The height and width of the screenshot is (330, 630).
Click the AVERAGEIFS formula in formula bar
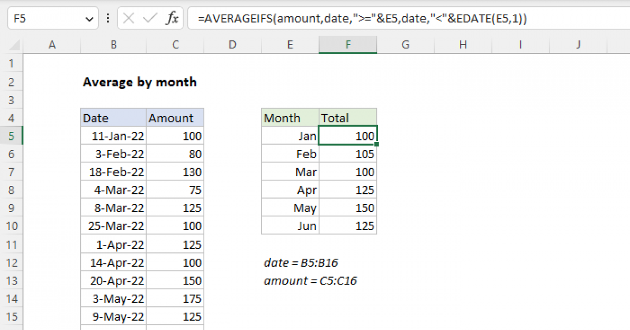tap(362, 19)
